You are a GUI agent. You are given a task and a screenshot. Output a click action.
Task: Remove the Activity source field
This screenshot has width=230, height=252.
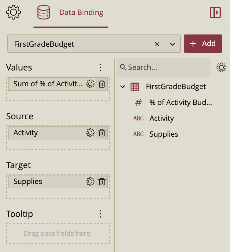(x=102, y=133)
